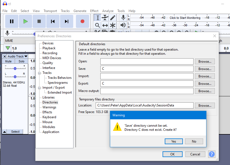Select the Selection (I-beam) tool
Viewport: 230px width, 165px height.
(x=98, y=18)
